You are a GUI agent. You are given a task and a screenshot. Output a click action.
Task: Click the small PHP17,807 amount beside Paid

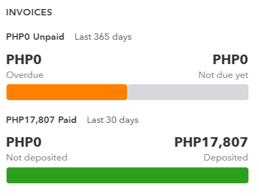pyautogui.click(x=30, y=120)
